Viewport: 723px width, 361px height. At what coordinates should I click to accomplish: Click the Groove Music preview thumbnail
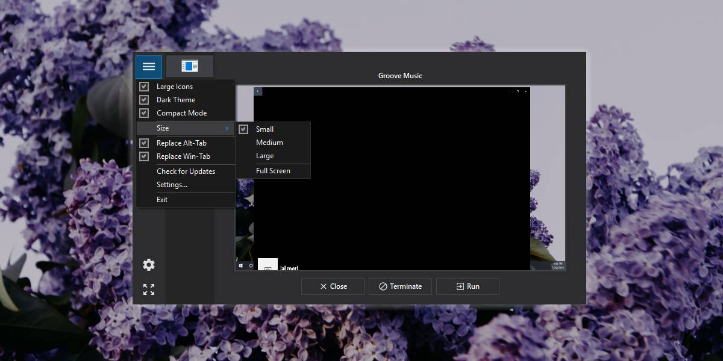[x=400, y=178]
